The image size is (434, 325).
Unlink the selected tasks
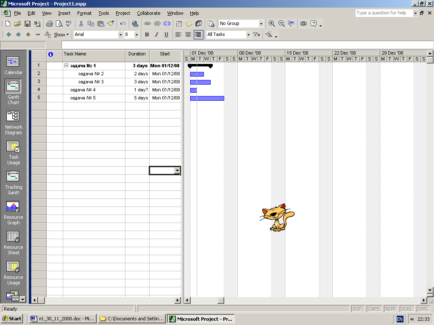[x=157, y=24]
